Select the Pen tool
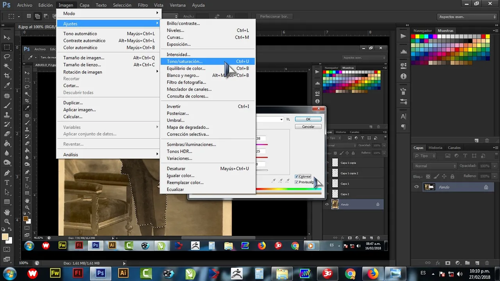 pos(7,173)
